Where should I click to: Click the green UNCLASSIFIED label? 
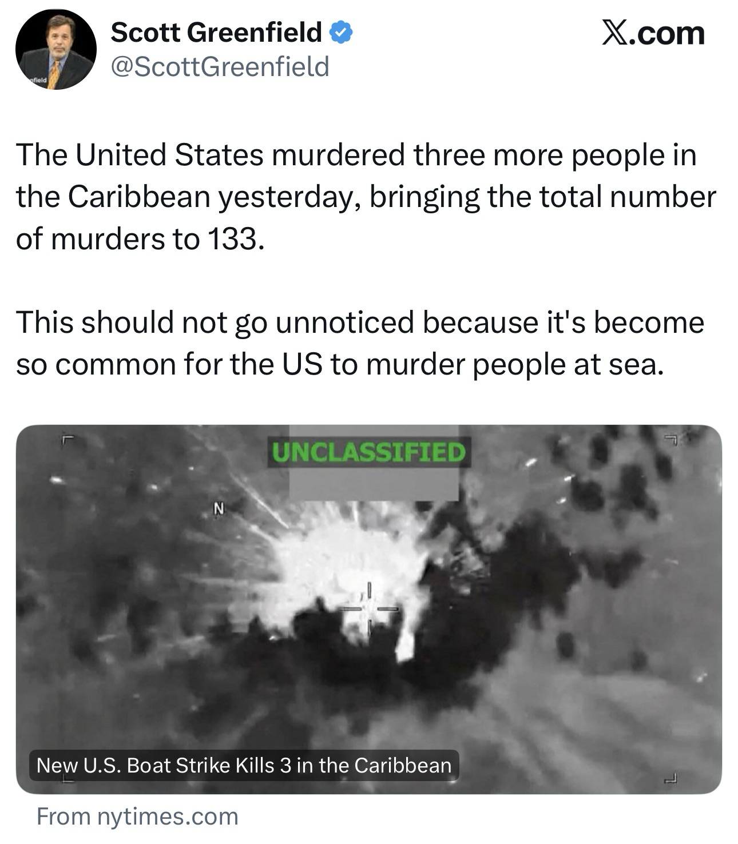point(369,452)
